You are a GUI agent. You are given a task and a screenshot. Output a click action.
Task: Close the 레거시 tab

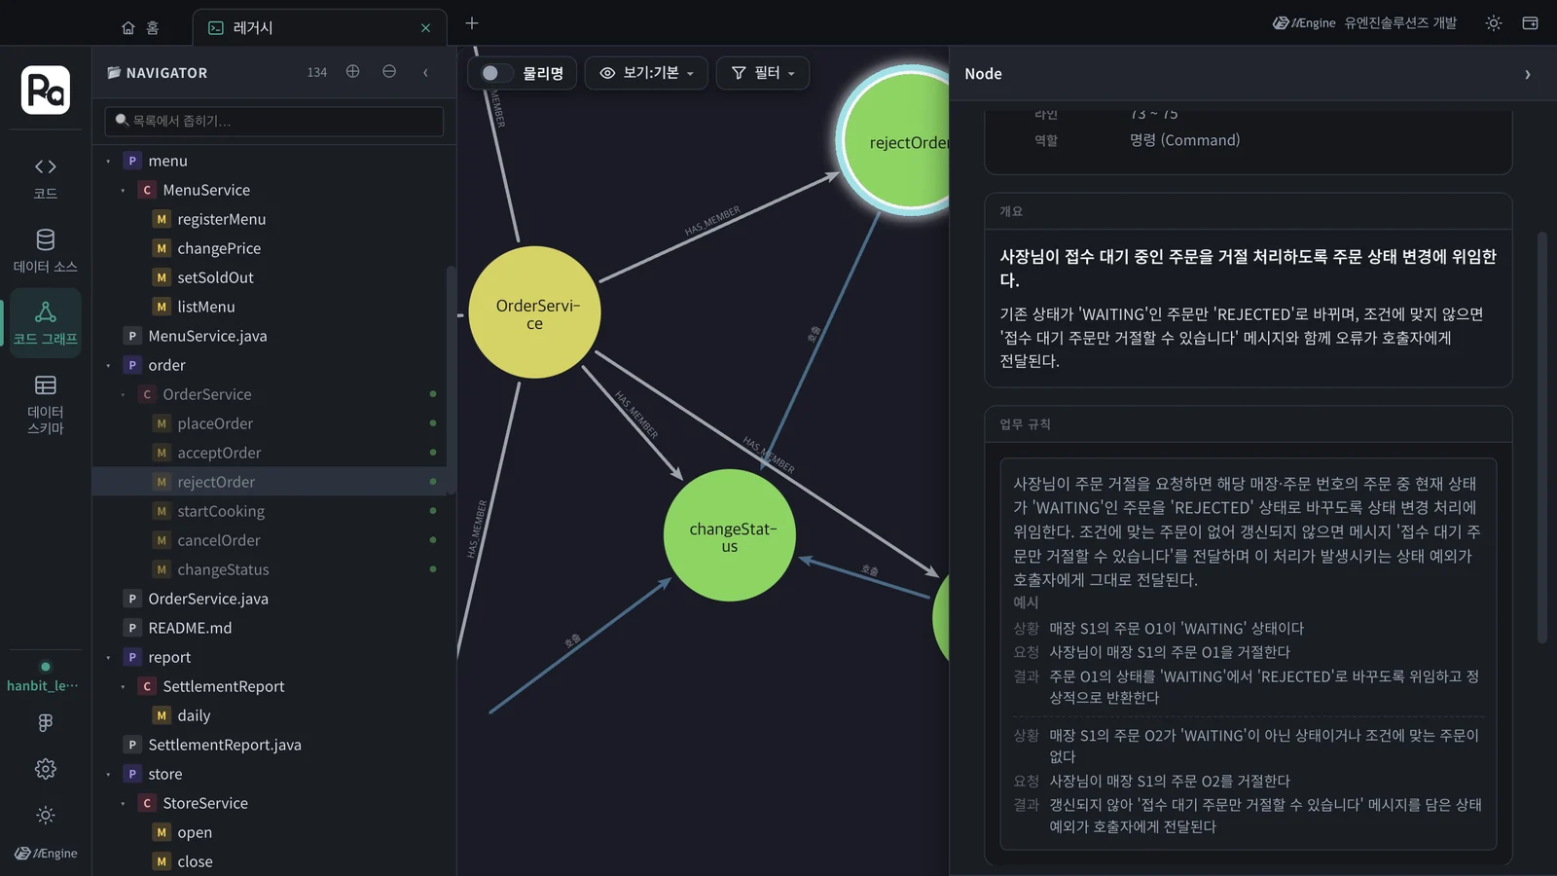point(425,28)
